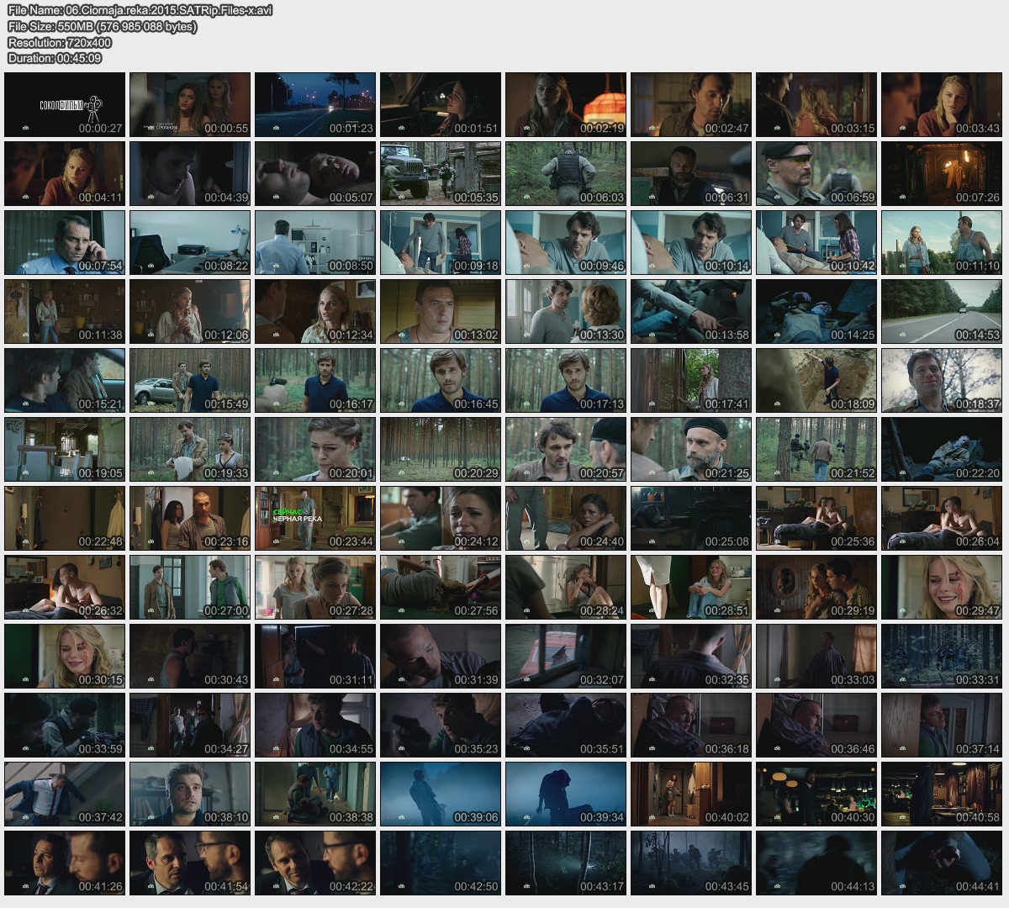Screen dimensions: 1009x908
Task: Open the thumbnail marked 00:02:19
Action: [566, 104]
